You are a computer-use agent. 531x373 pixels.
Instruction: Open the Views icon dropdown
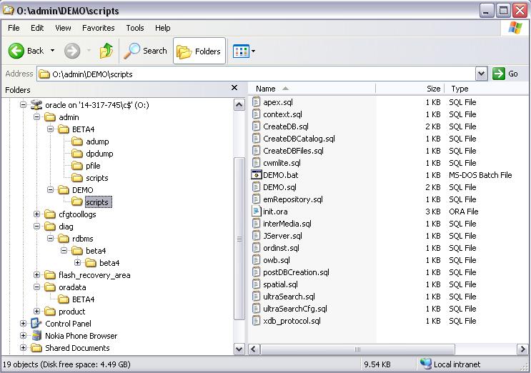(244, 51)
